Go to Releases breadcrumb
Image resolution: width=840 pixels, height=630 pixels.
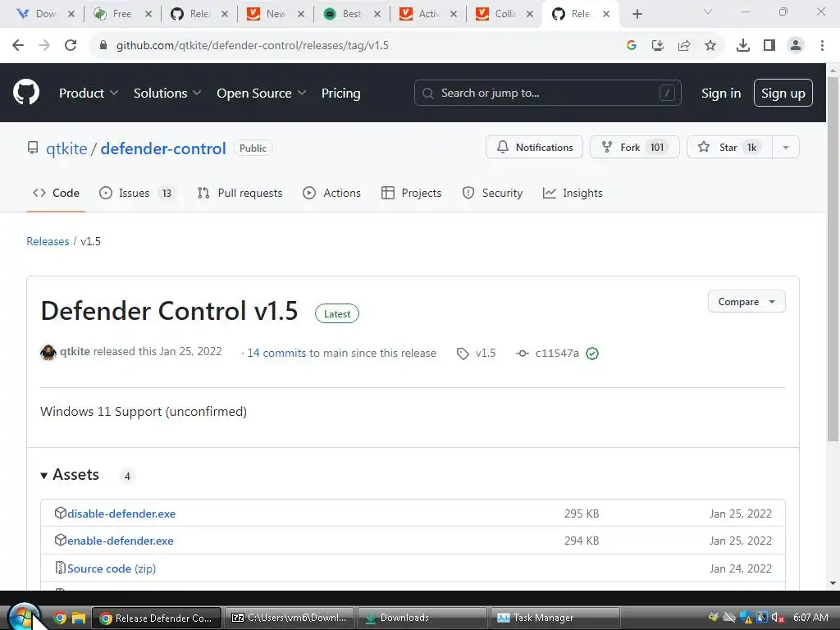[48, 241]
